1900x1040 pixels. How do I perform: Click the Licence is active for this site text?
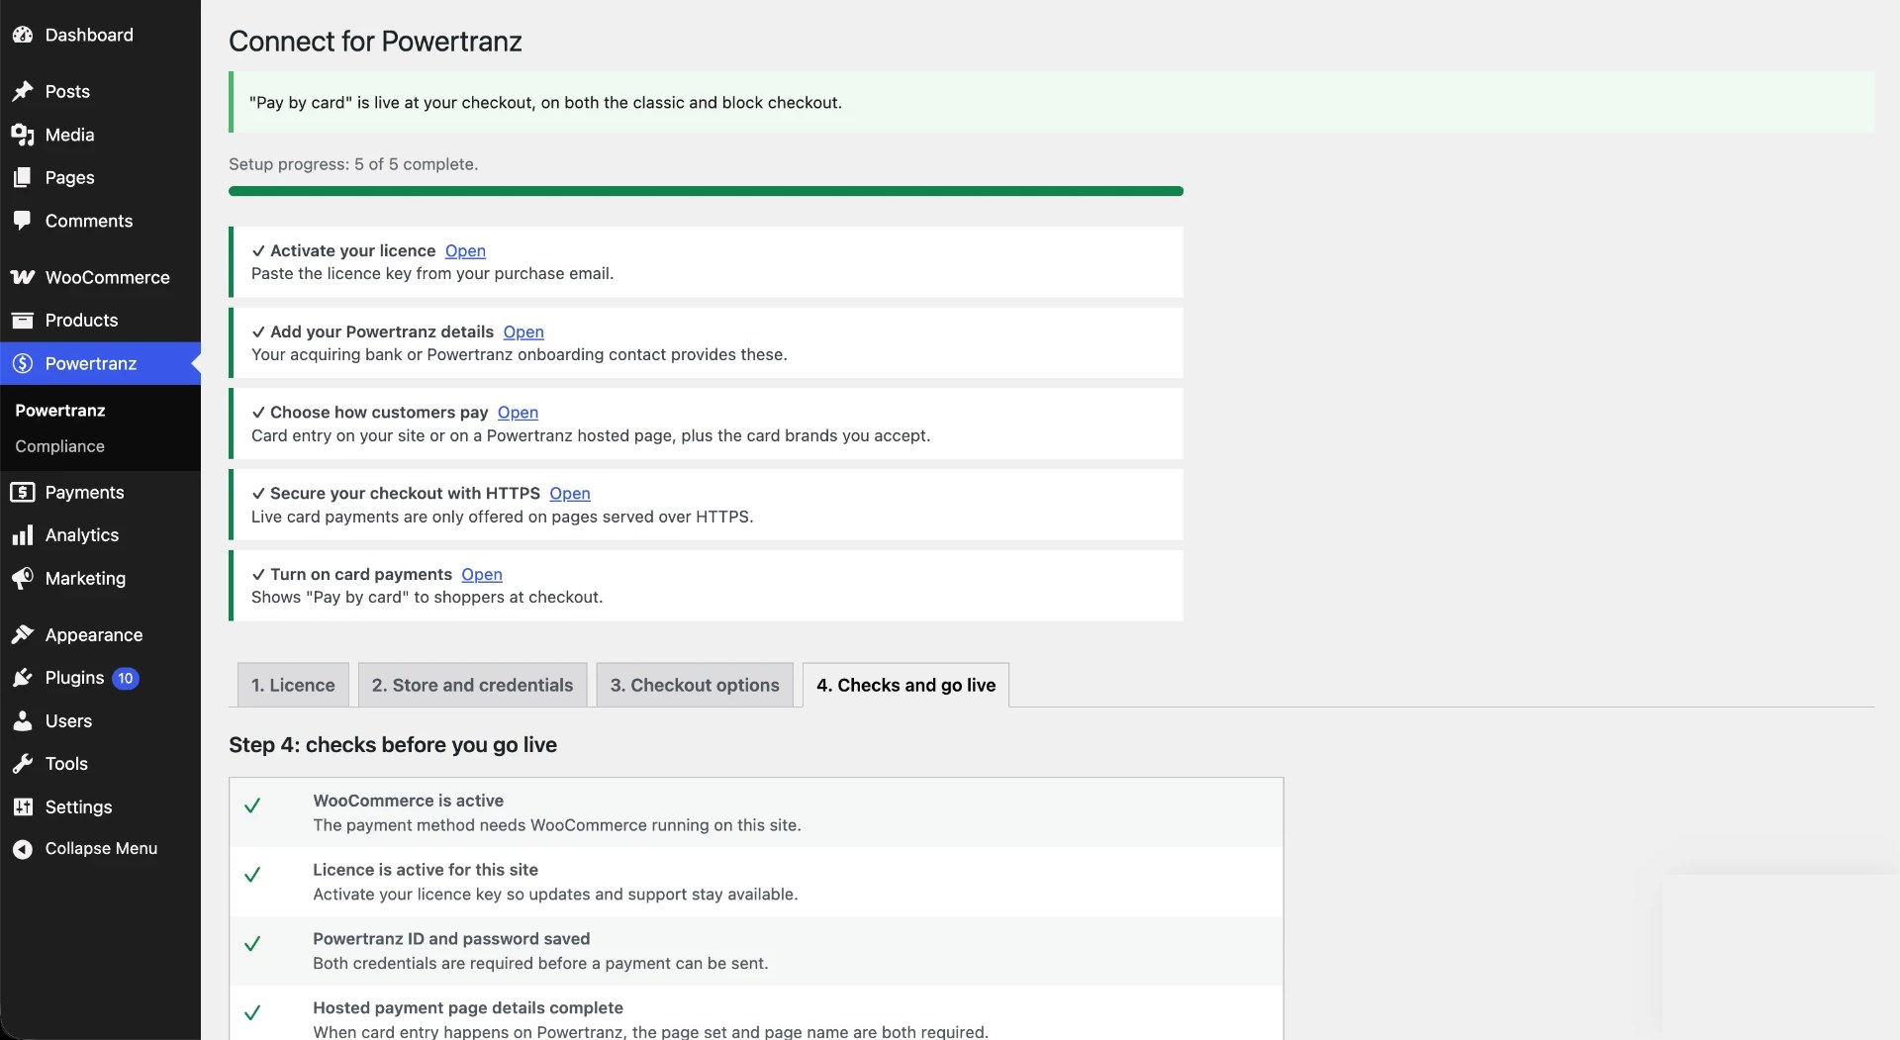point(426,870)
